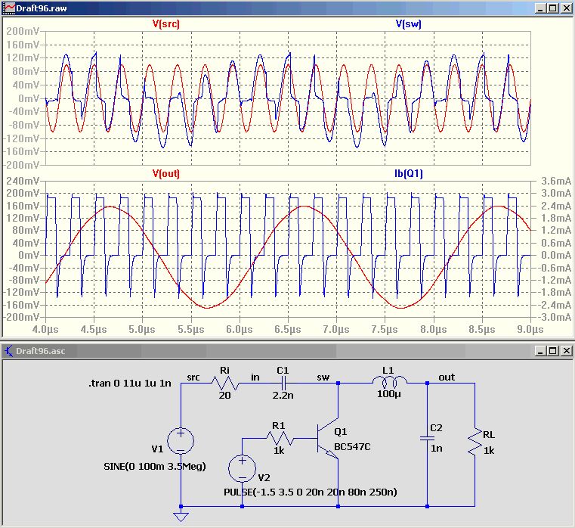575x528 pixels.
Task: Click the L1 inductor symbol
Action: 388,382
